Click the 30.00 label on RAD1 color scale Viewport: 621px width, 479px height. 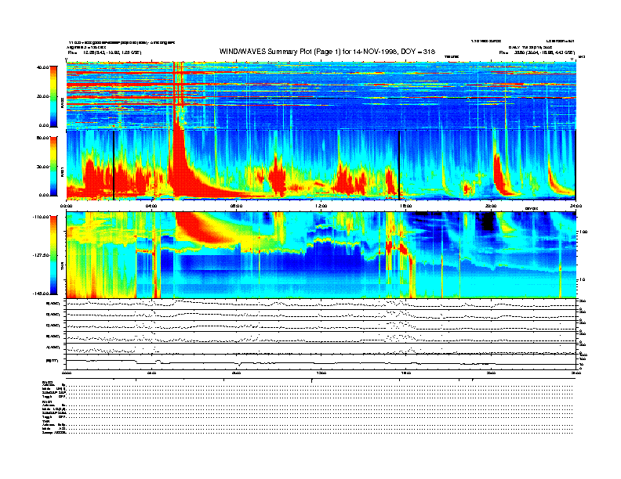43,167
